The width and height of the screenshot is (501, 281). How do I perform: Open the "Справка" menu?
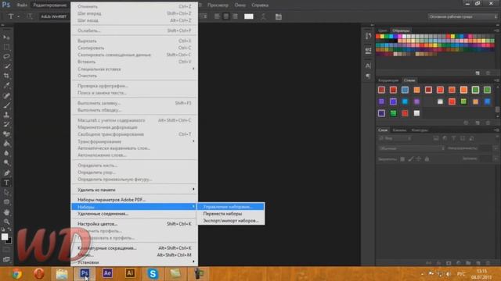point(260,5)
